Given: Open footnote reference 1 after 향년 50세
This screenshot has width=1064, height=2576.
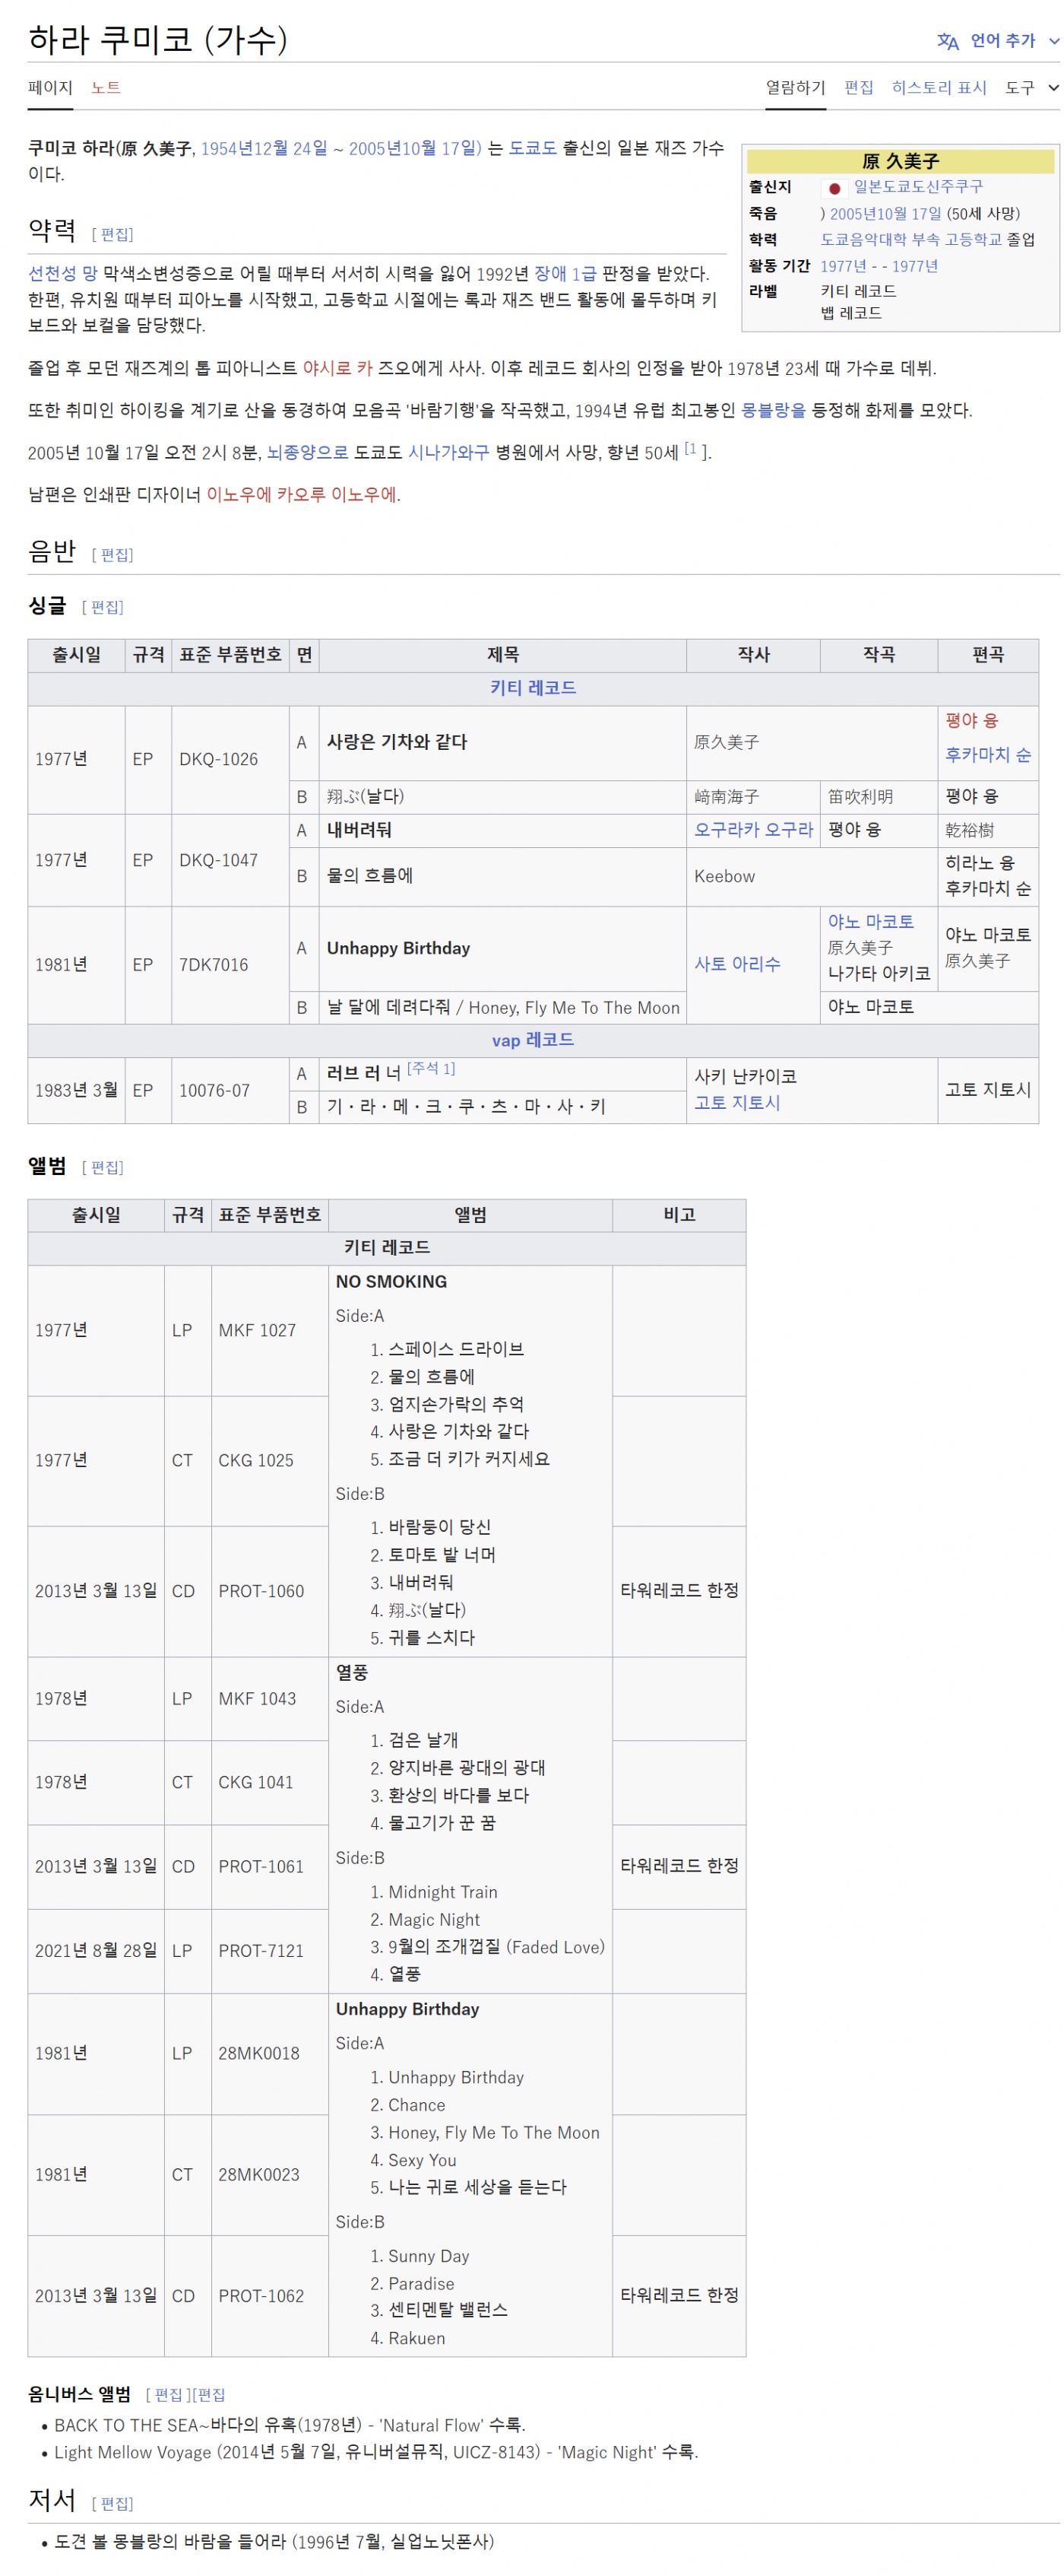Looking at the screenshot, I should point(690,449).
